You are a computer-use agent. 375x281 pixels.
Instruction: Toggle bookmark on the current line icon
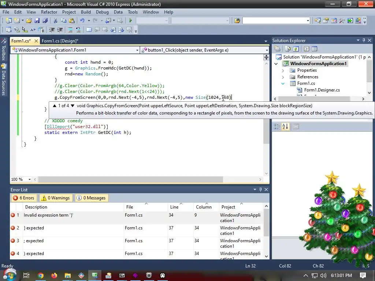[x=89, y=30]
